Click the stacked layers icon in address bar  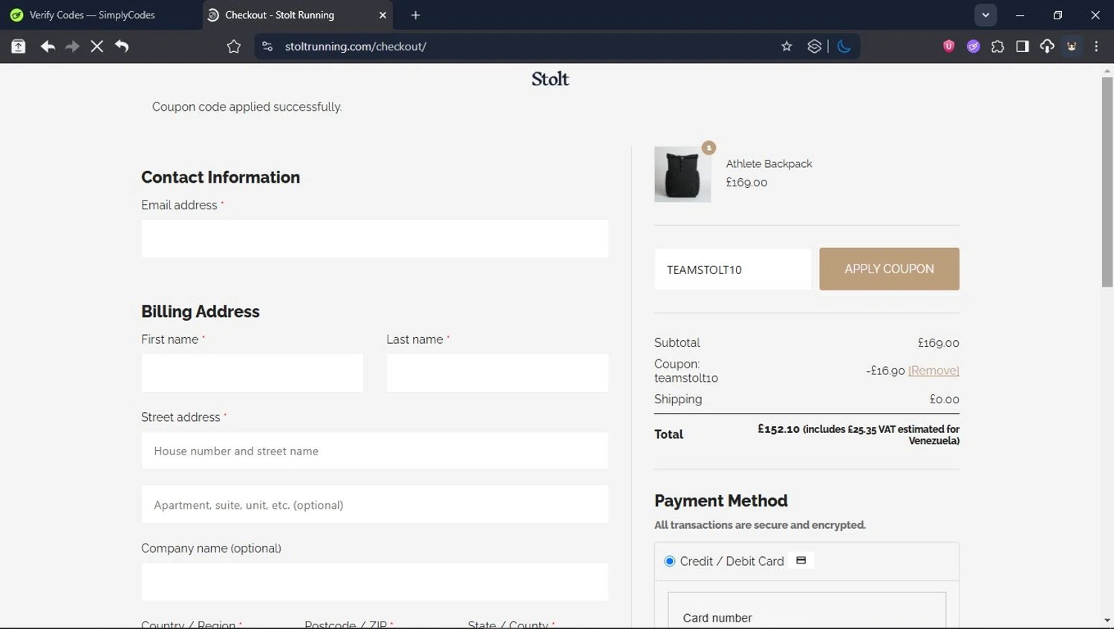(x=815, y=46)
